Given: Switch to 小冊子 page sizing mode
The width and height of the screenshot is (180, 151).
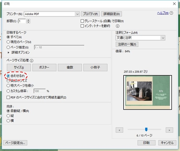Looking at the screenshot, I should coord(95,68).
